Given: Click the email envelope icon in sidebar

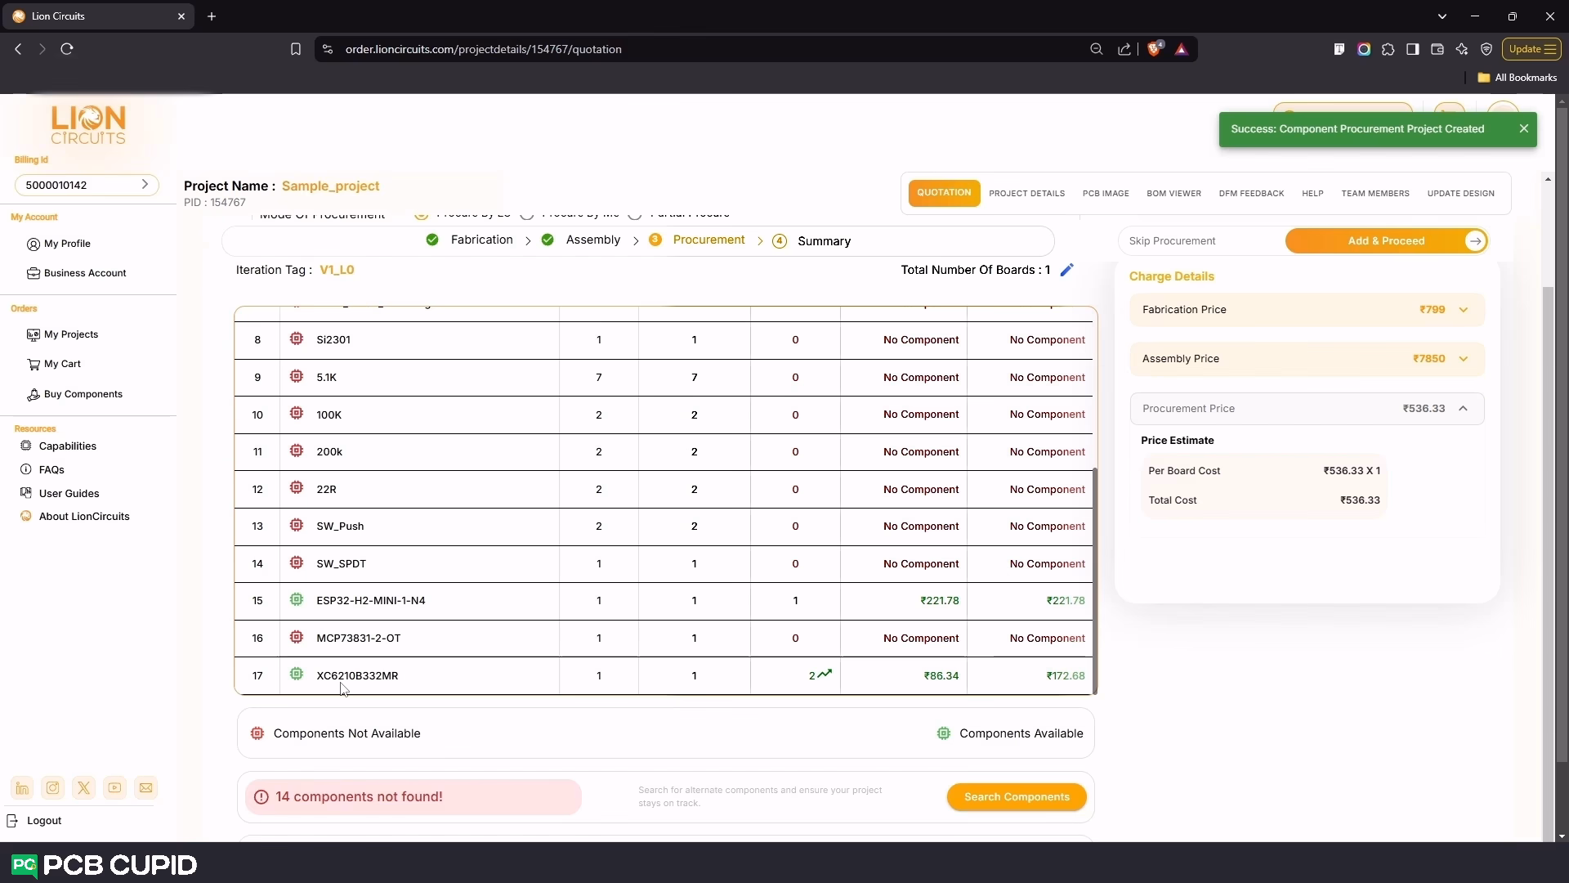Looking at the screenshot, I should pyautogui.click(x=146, y=788).
